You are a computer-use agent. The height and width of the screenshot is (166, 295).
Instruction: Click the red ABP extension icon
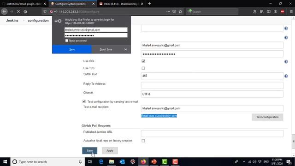click(283, 12)
